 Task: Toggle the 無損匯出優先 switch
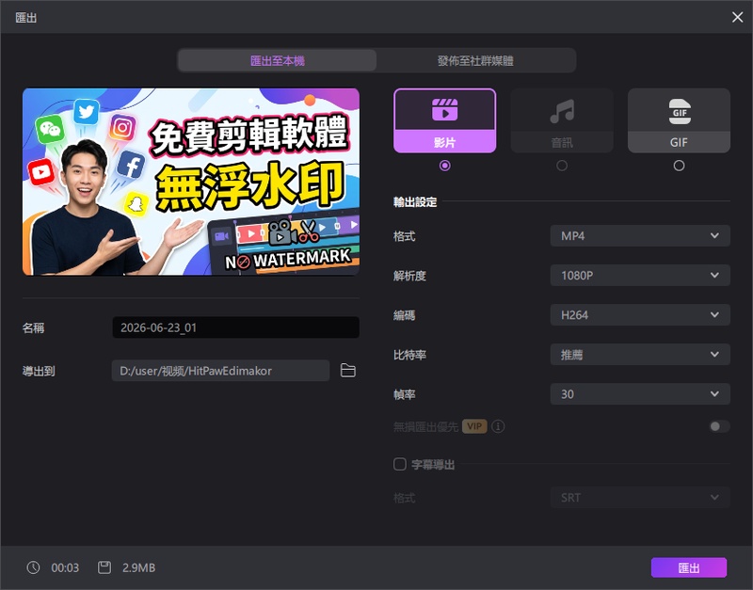pos(719,426)
